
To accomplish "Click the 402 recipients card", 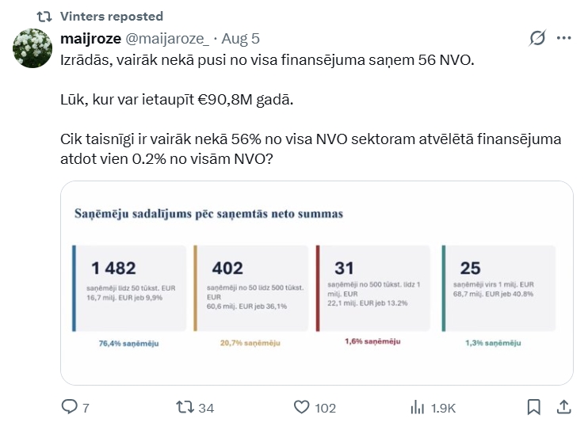I will [x=251, y=288].
